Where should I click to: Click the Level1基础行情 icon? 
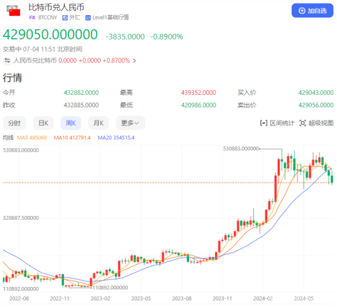point(88,18)
